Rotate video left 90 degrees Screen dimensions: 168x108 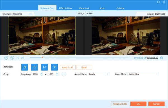point(24,67)
